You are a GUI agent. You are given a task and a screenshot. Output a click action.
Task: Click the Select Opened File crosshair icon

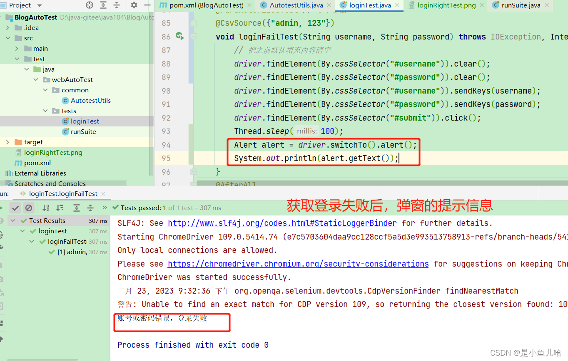90,5
